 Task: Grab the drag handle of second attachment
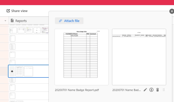click(x=164, y=90)
